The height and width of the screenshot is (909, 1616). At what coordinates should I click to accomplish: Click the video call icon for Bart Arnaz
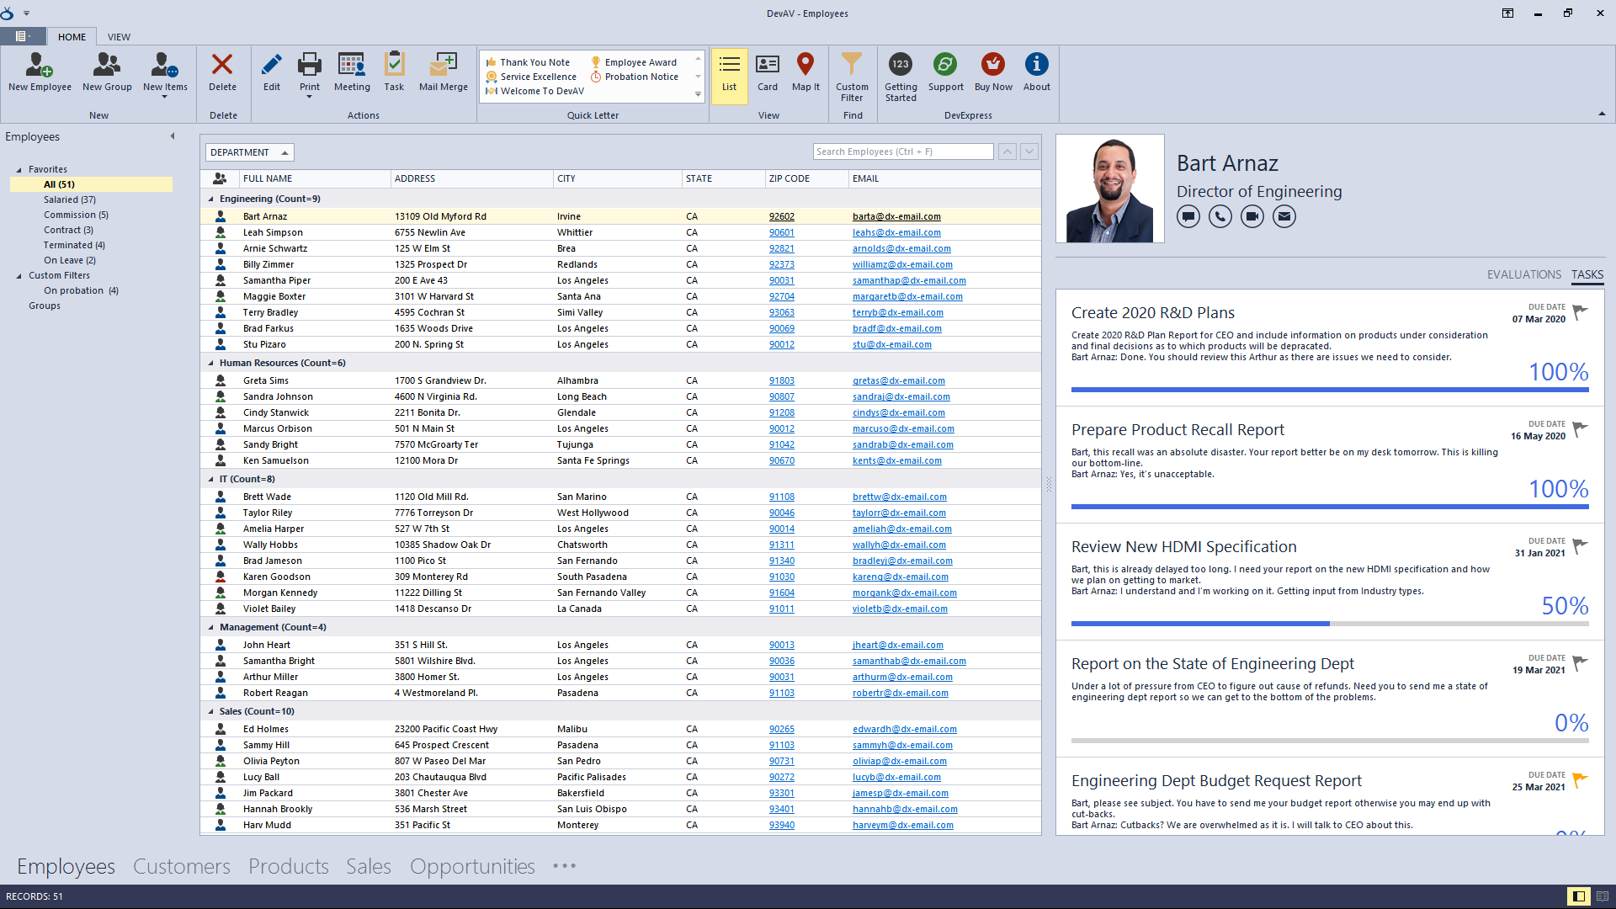(x=1252, y=217)
